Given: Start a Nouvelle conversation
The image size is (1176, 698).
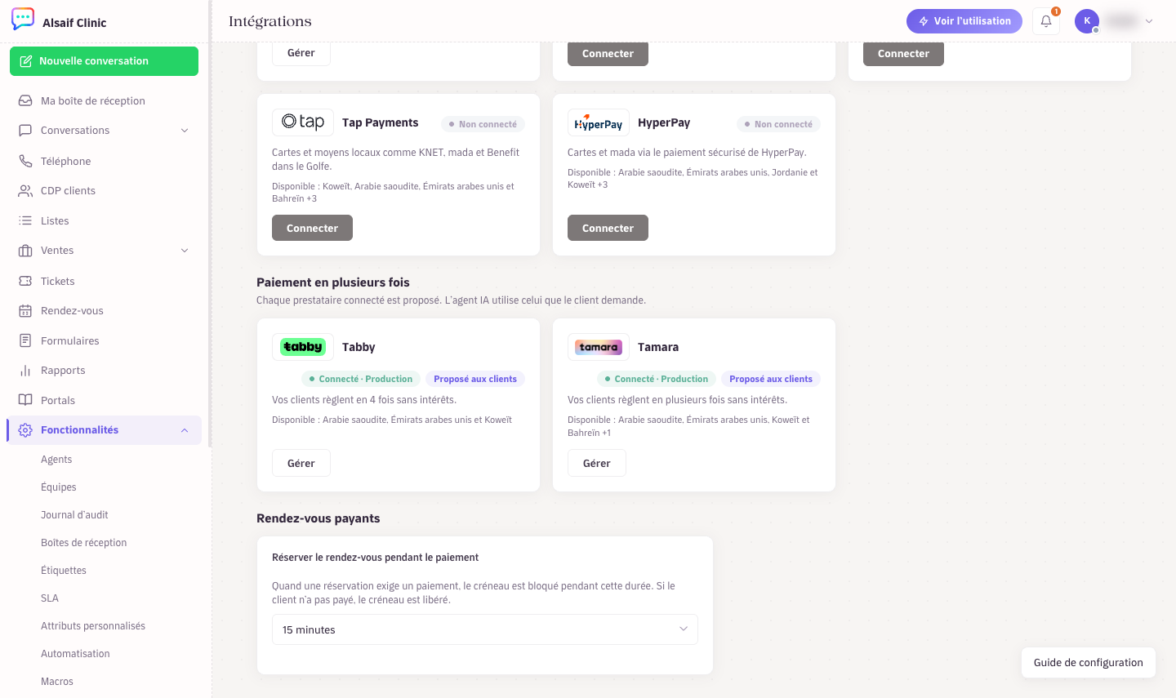Looking at the screenshot, I should [x=104, y=61].
